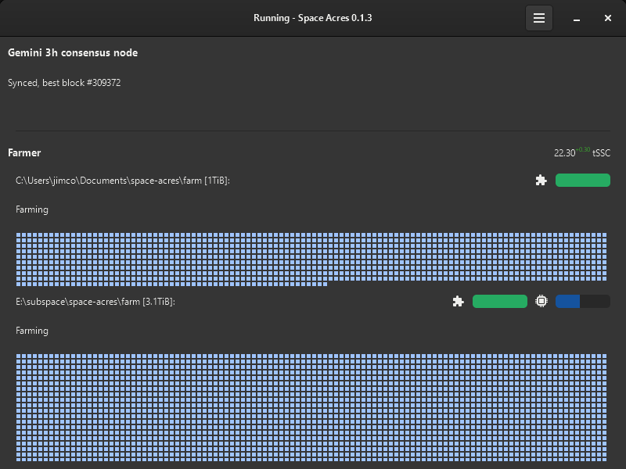Click the CPU chip icon on the E: farm

click(x=541, y=302)
